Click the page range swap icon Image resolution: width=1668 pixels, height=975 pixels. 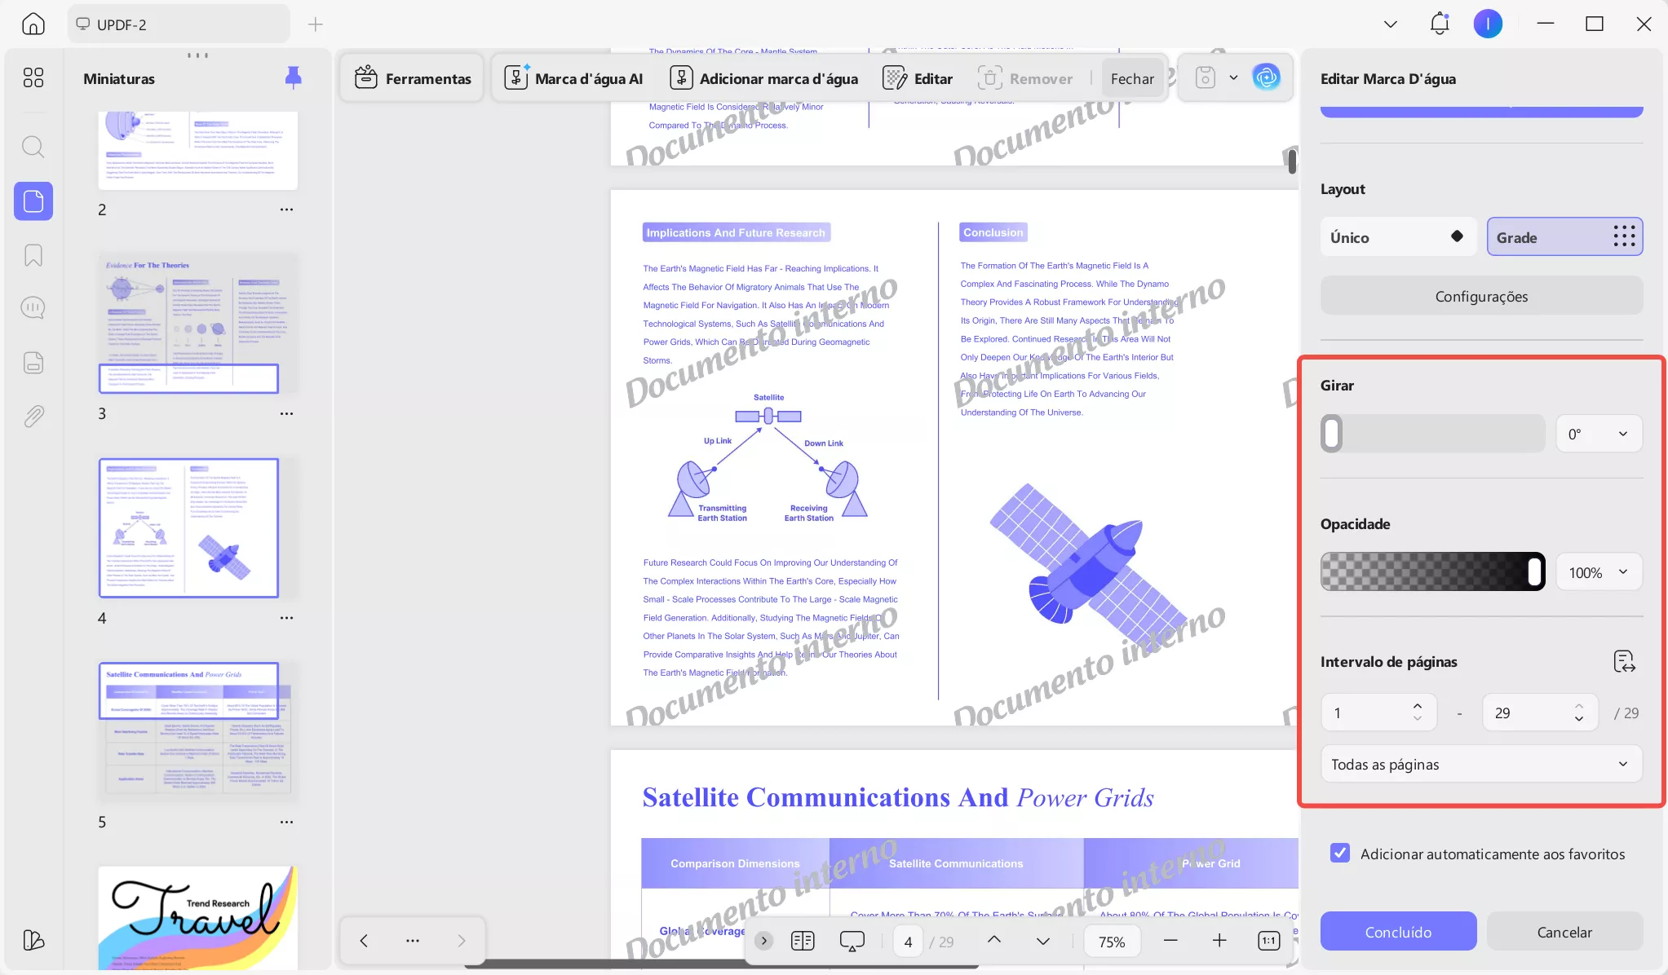point(1624,661)
